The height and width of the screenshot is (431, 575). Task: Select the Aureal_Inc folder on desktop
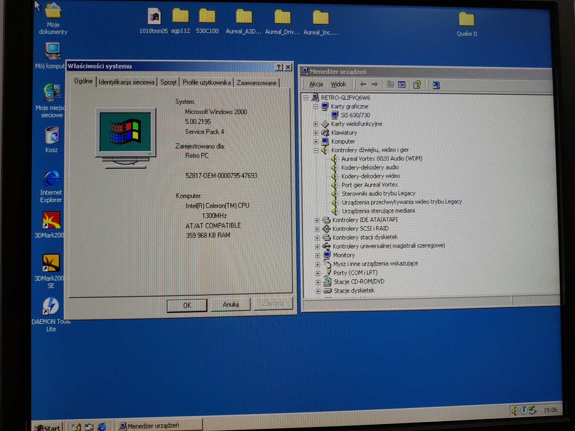[320, 22]
